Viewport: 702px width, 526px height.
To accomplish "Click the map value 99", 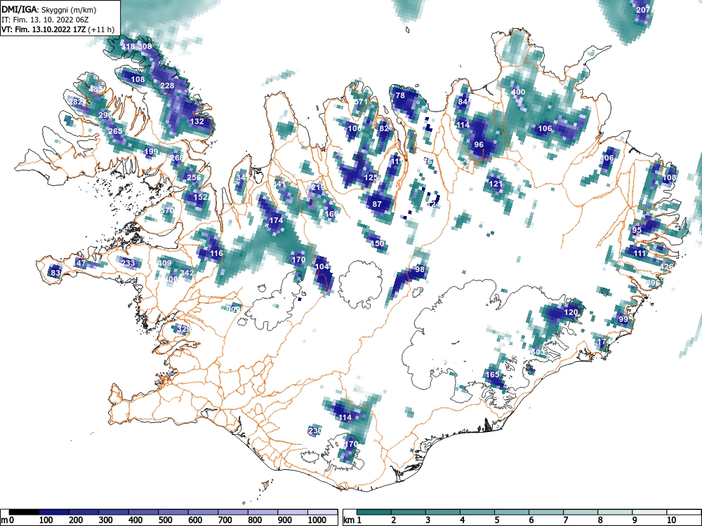I will click(623, 319).
